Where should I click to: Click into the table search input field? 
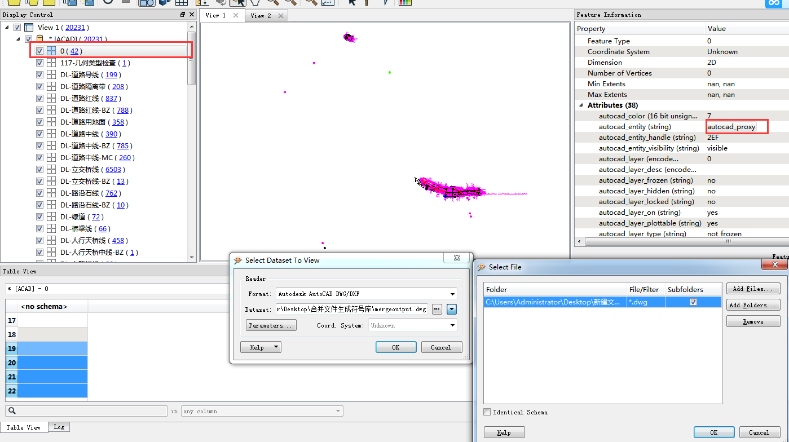(86, 411)
